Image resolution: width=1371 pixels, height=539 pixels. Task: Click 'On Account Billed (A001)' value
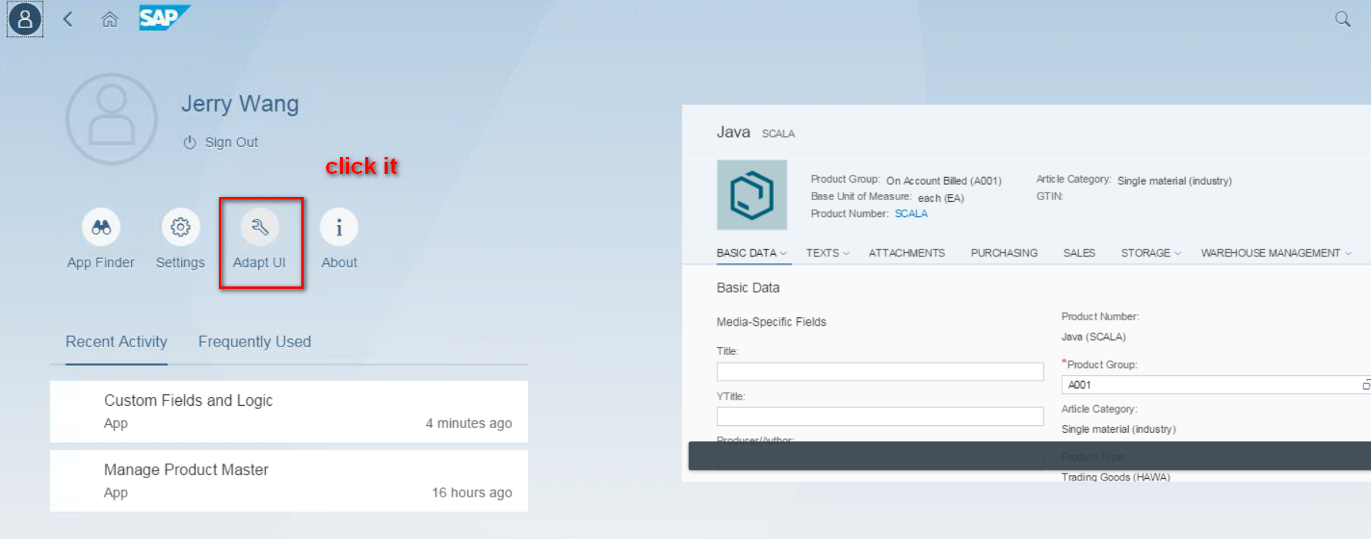[x=943, y=181]
